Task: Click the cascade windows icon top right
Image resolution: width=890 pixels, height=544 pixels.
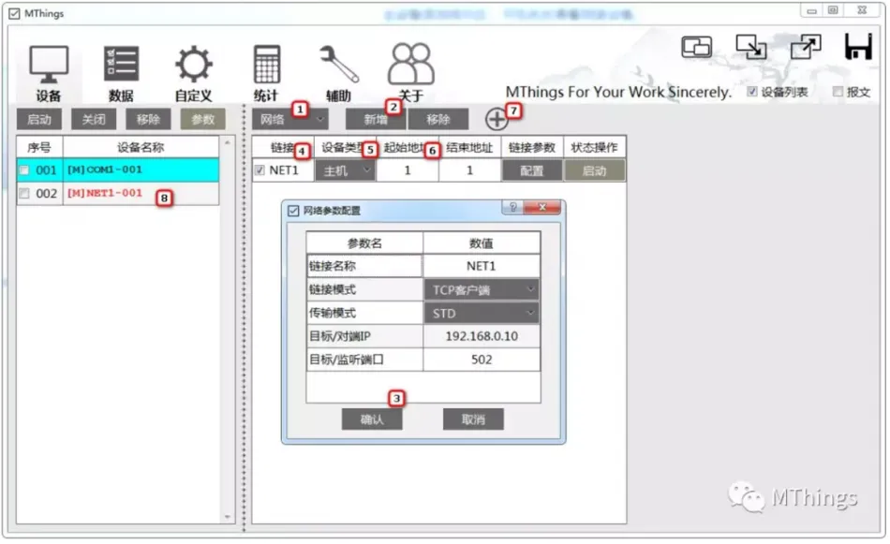Action: (x=699, y=45)
